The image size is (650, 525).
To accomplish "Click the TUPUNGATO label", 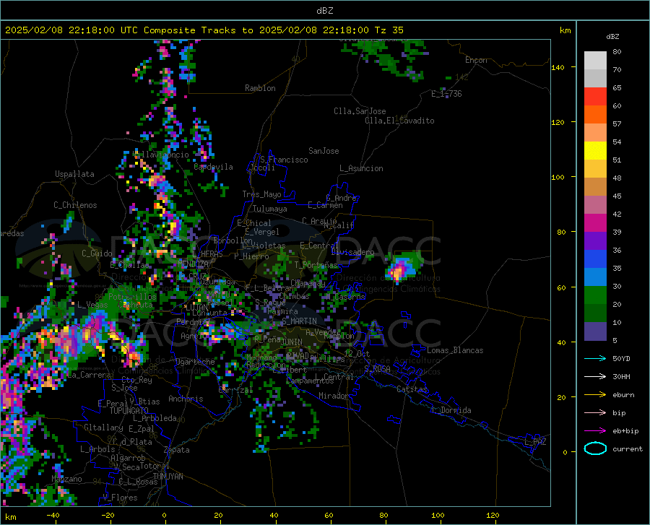I will pyautogui.click(x=129, y=411).
